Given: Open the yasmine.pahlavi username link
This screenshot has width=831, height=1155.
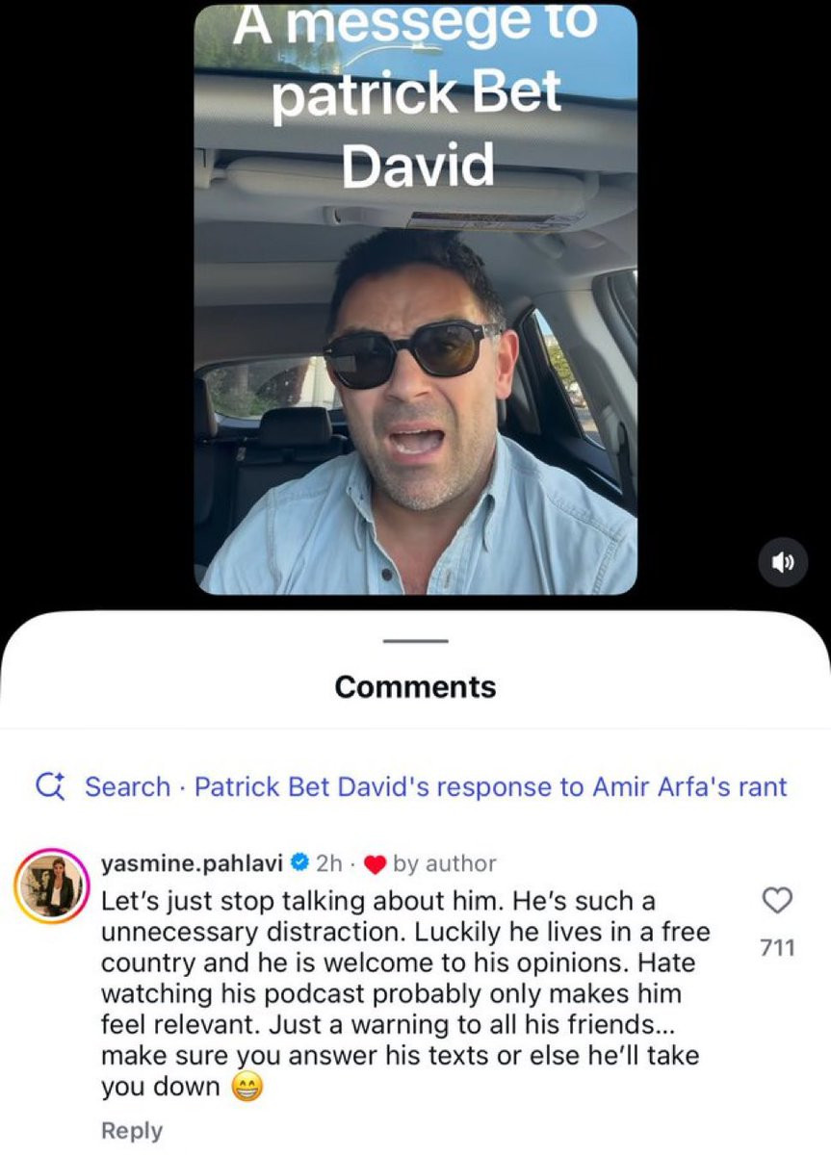Looking at the screenshot, I should [192, 863].
